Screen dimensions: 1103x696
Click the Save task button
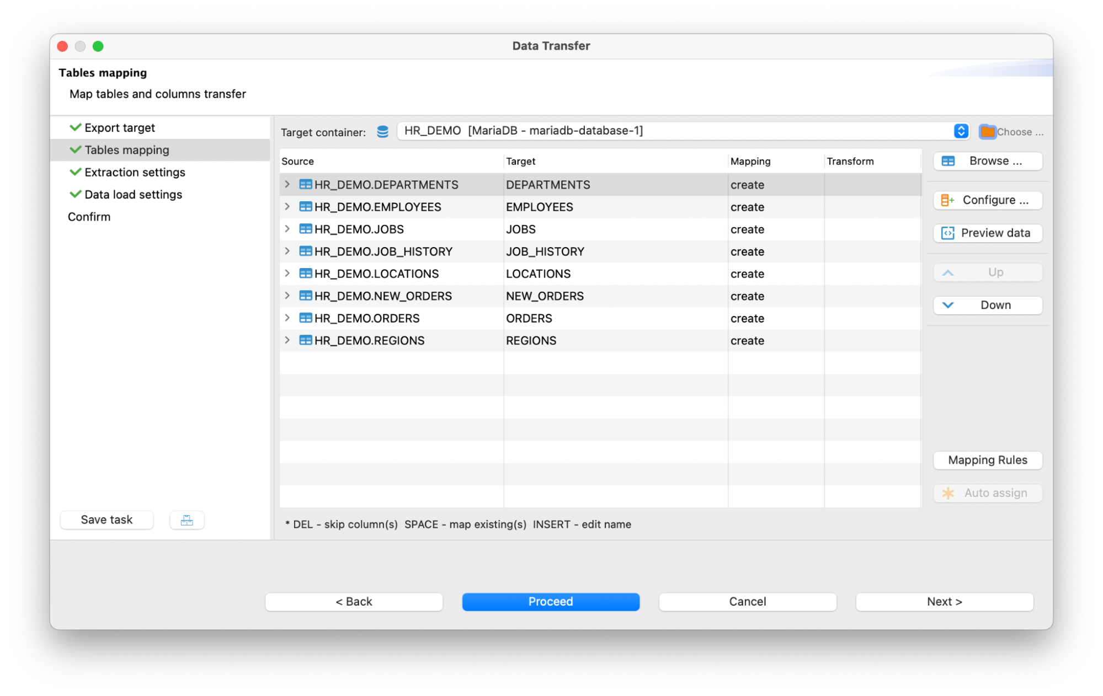[x=106, y=520]
